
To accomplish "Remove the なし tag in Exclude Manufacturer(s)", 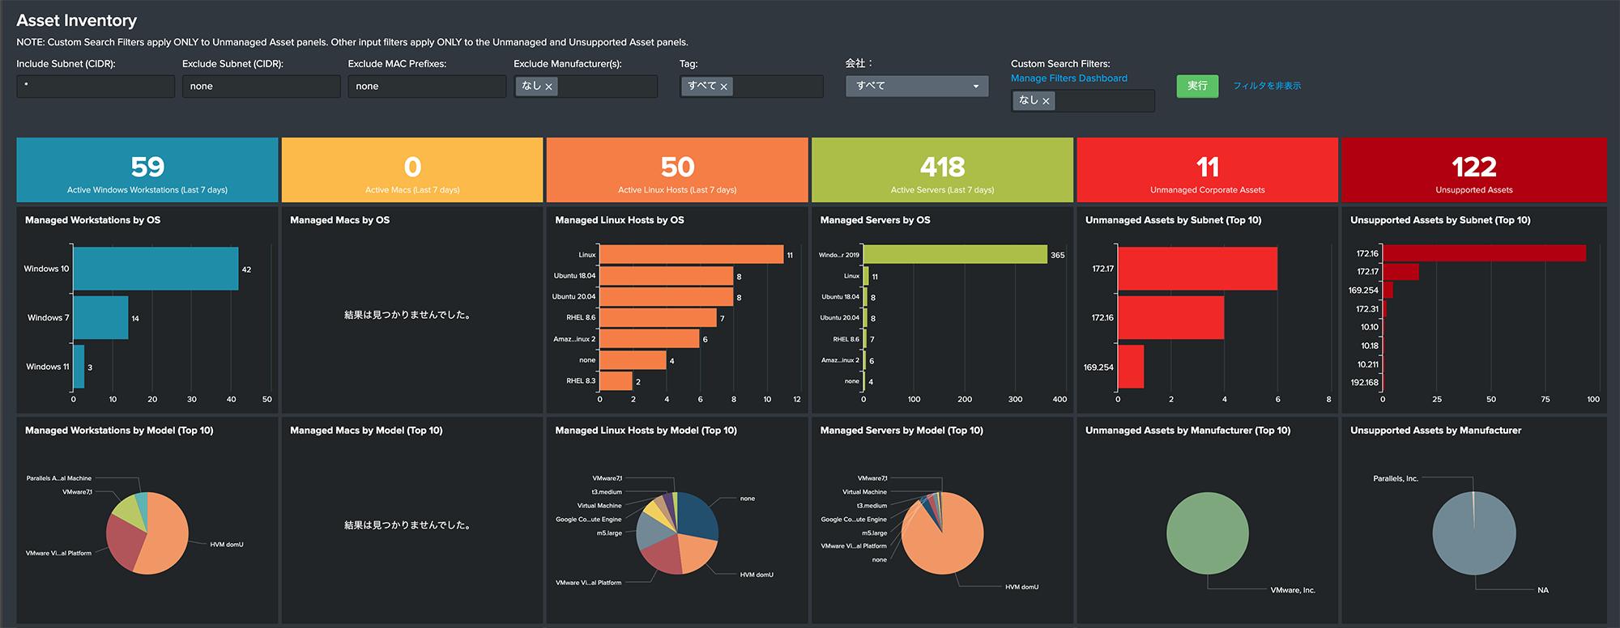I will pyautogui.click(x=548, y=87).
